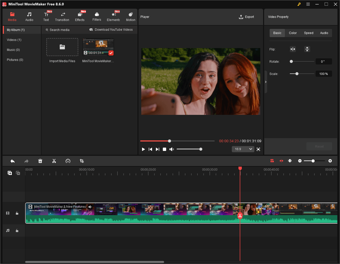Adjust the player volume slider
Viewport: 340px width, 264px height.
pos(189,149)
